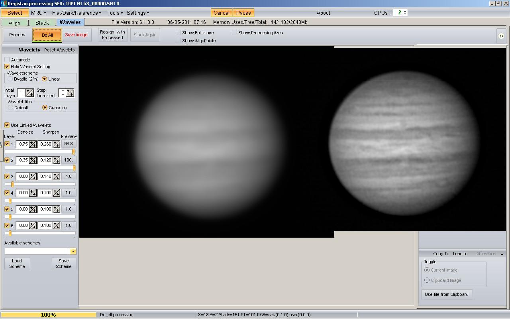Collapse the Copy To panel with minus icon
The width and height of the screenshot is (510, 319).
click(x=502, y=254)
